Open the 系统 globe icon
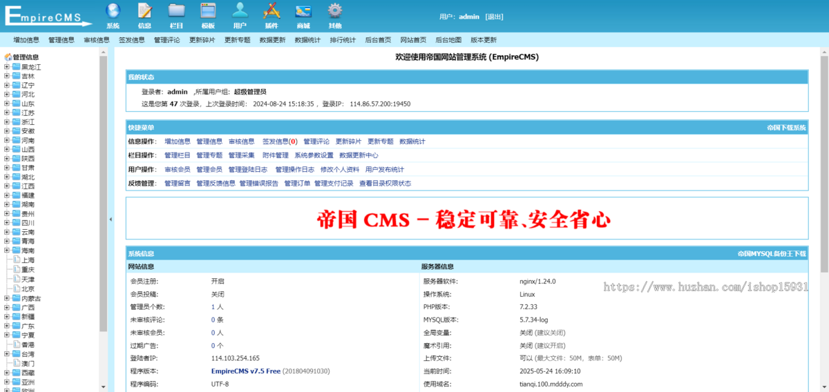Image resolution: width=829 pixels, height=392 pixels. click(113, 10)
